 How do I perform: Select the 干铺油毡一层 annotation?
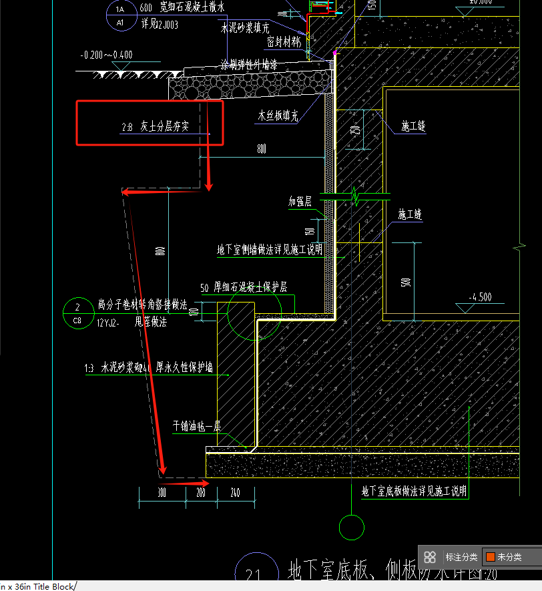coord(197,426)
